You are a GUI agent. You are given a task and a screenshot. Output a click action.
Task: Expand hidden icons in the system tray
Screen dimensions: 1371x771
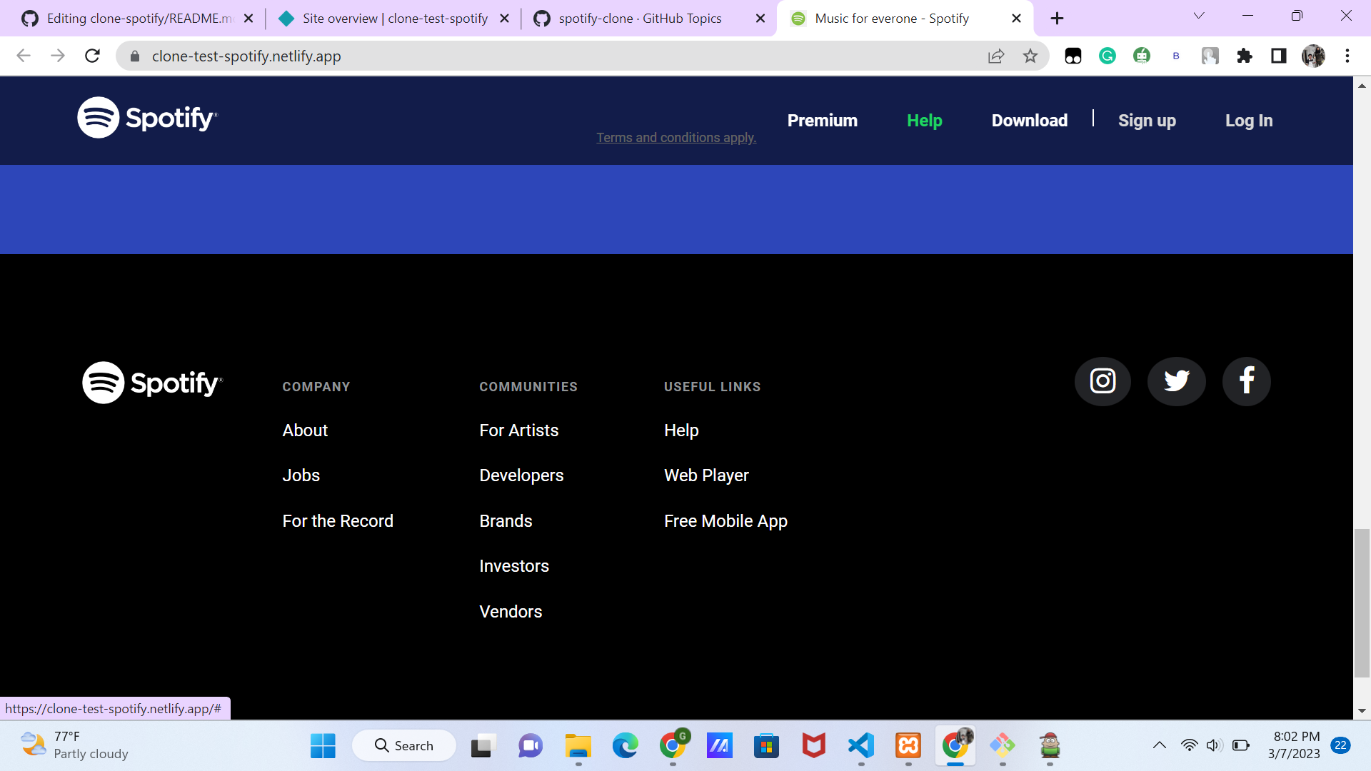(1158, 745)
